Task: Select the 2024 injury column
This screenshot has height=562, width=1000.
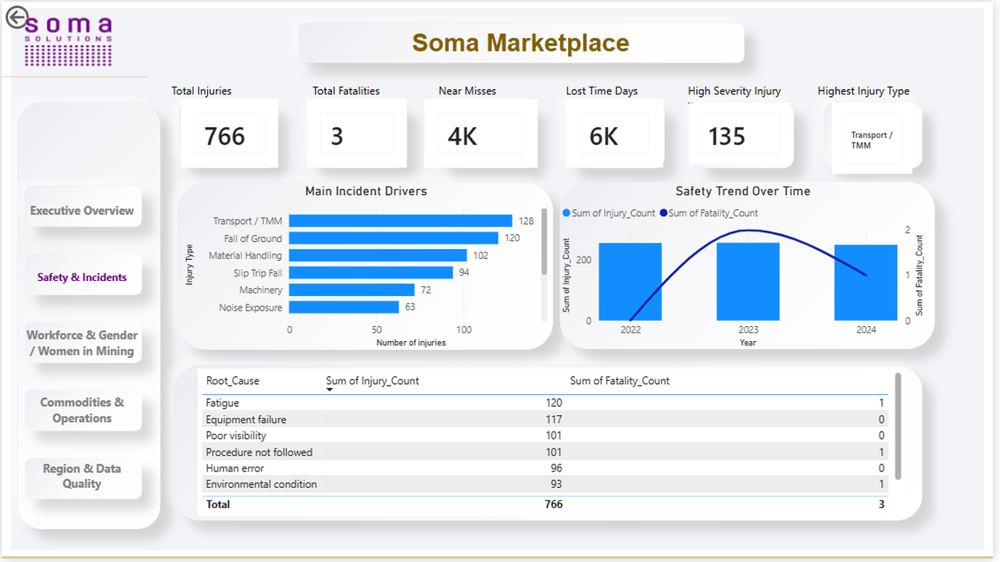Action: click(866, 283)
